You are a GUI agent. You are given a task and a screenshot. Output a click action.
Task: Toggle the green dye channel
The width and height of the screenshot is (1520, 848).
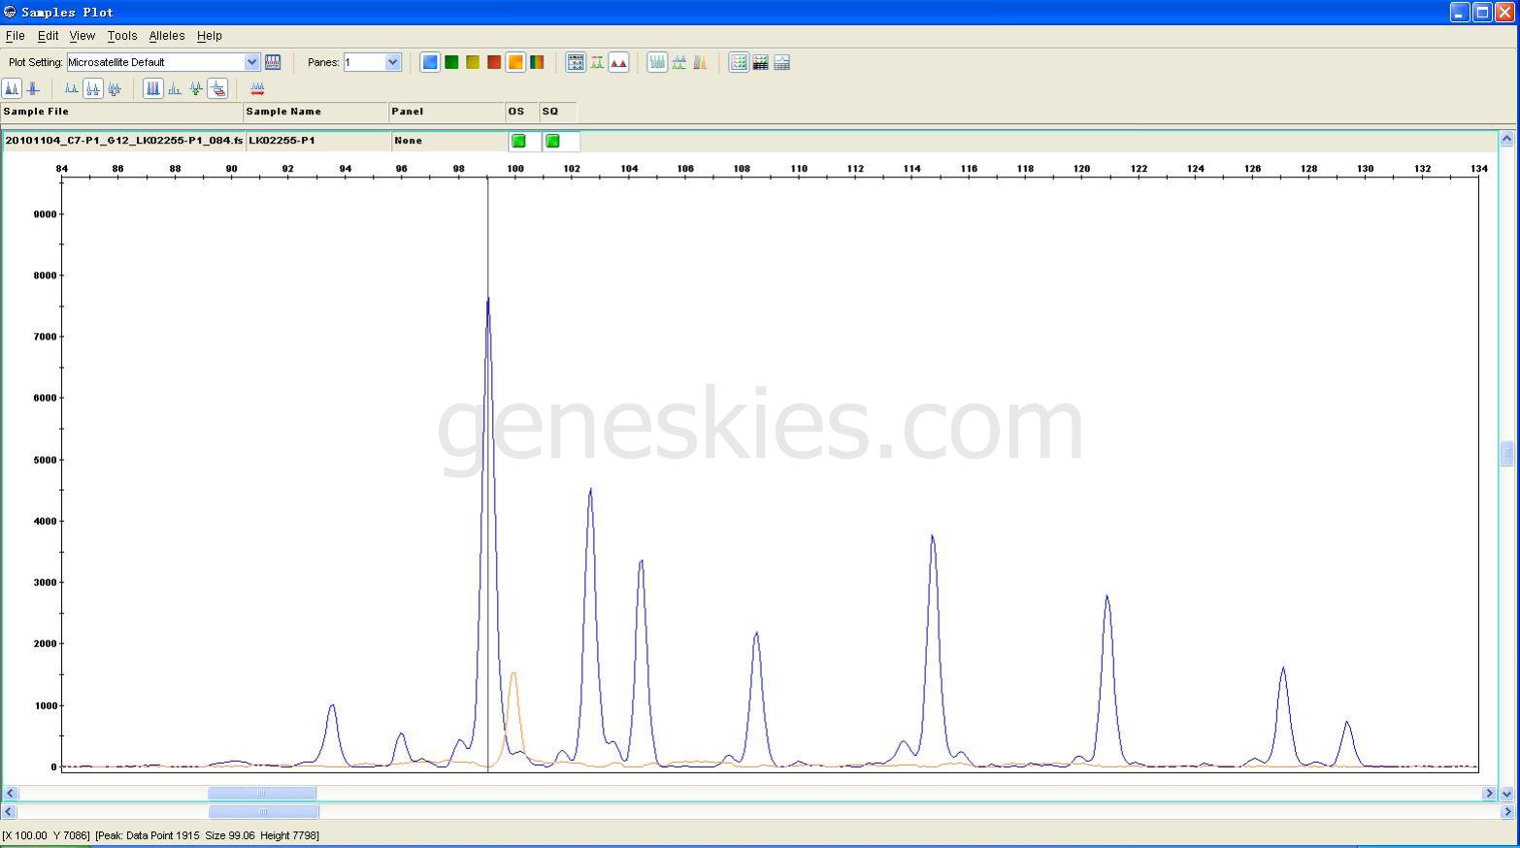pyautogui.click(x=451, y=62)
